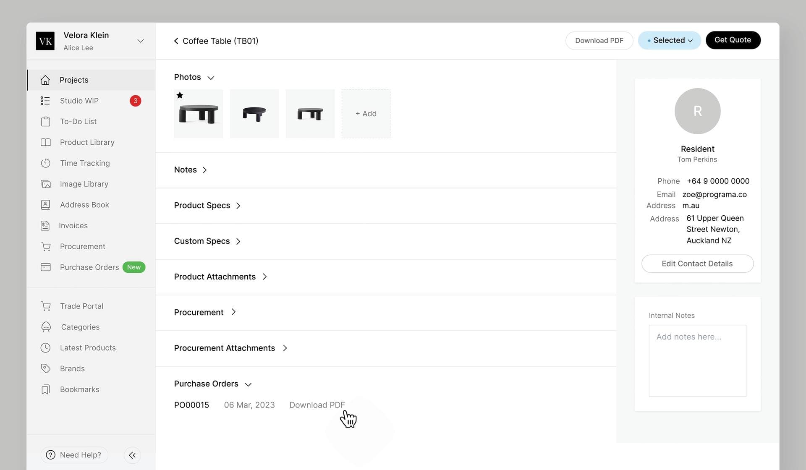The height and width of the screenshot is (470, 806).
Task: Select the third coffee table photo
Action: pyautogui.click(x=310, y=114)
